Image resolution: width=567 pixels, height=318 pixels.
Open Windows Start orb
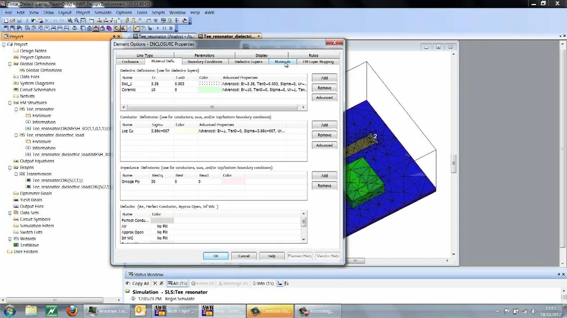click(x=9, y=311)
